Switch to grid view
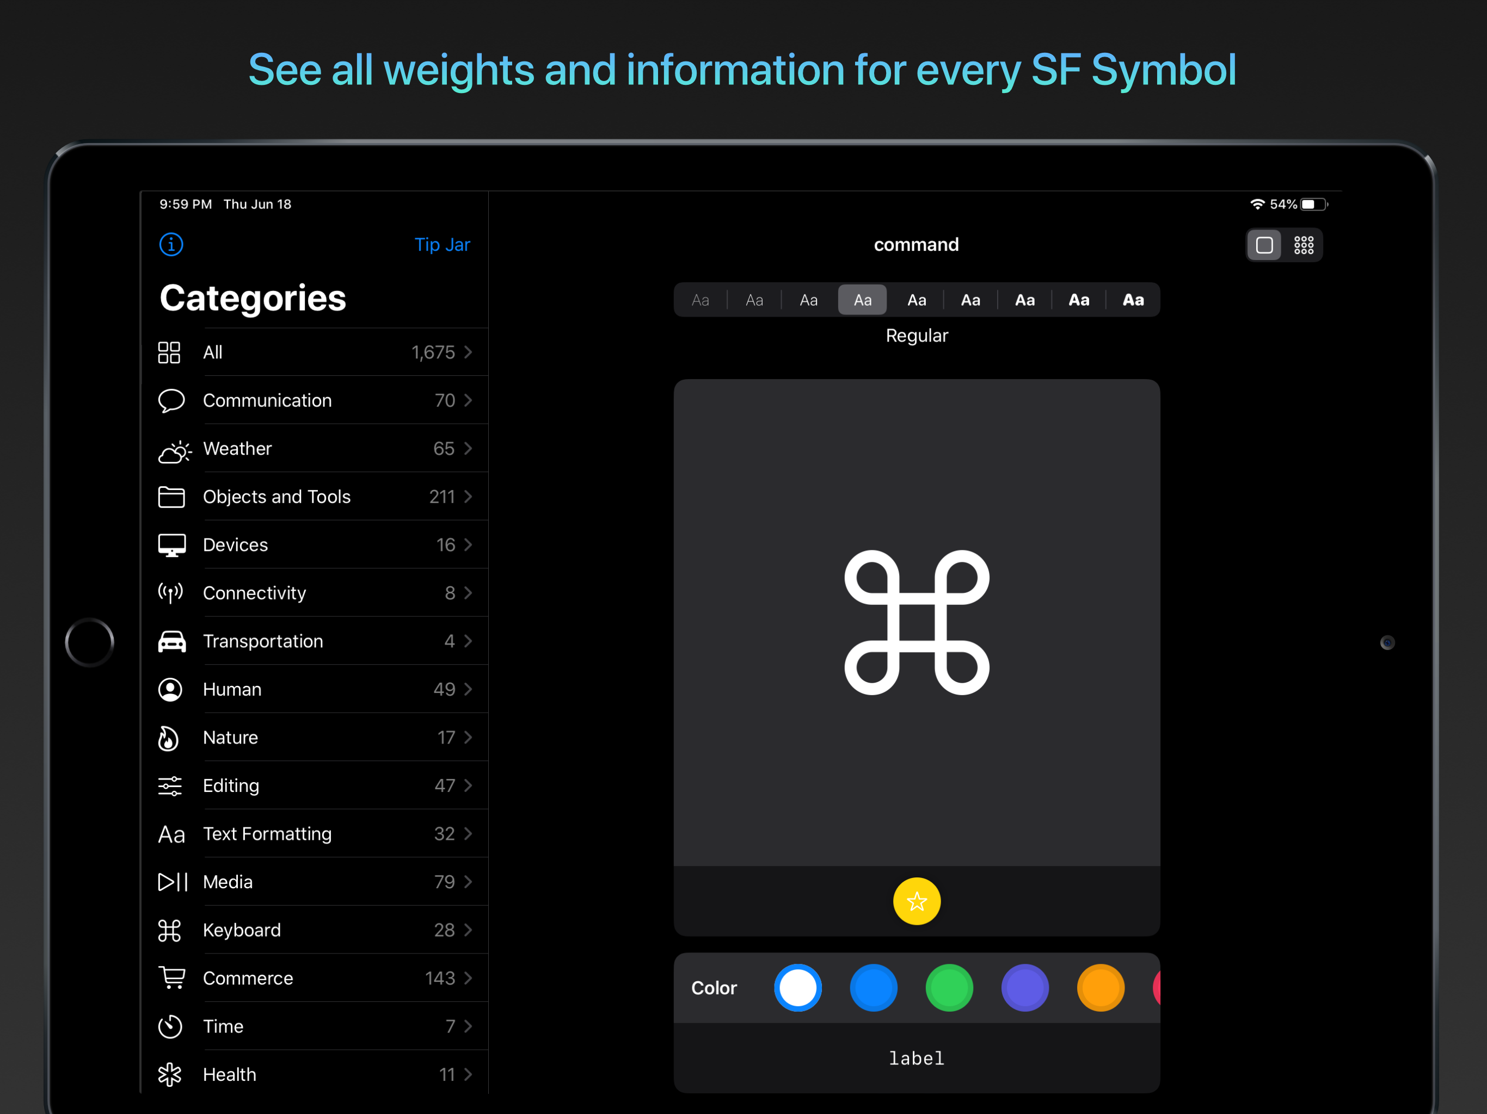Viewport: 1487px width, 1114px height. [1304, 245]
